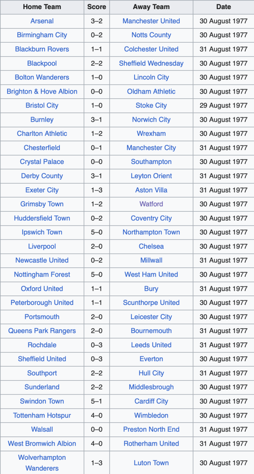Screen dimensions: 254x474
Task: Click the Date column header
Action: click(223, 7)
